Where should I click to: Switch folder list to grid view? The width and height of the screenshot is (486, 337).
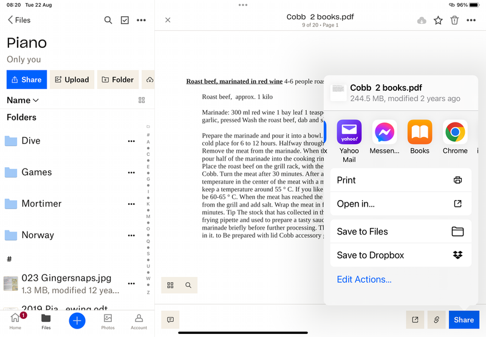tap(142, 100)
